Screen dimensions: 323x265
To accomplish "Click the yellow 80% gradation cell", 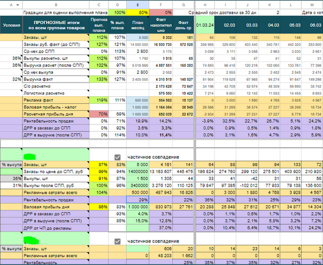I will pos(137,13).
